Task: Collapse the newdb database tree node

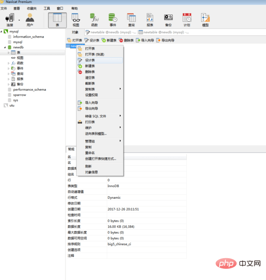Action: pyautogui.click(x=5, y=48)
